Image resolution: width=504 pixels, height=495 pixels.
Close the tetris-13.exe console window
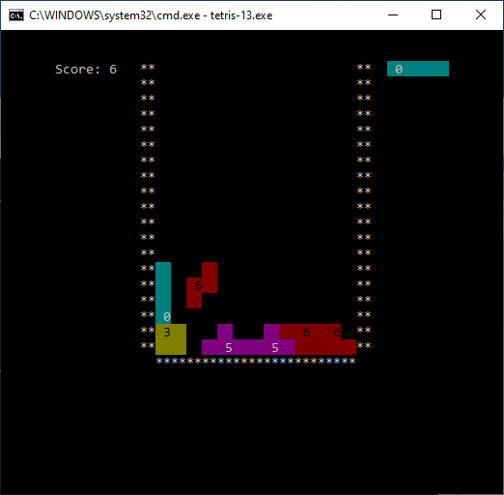point(481,15)
